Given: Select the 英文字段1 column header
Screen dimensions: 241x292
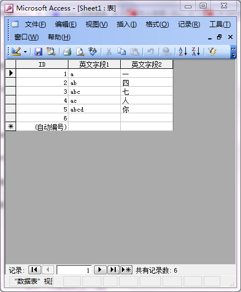Looking at the screenshot, I should tap(94, 64).
